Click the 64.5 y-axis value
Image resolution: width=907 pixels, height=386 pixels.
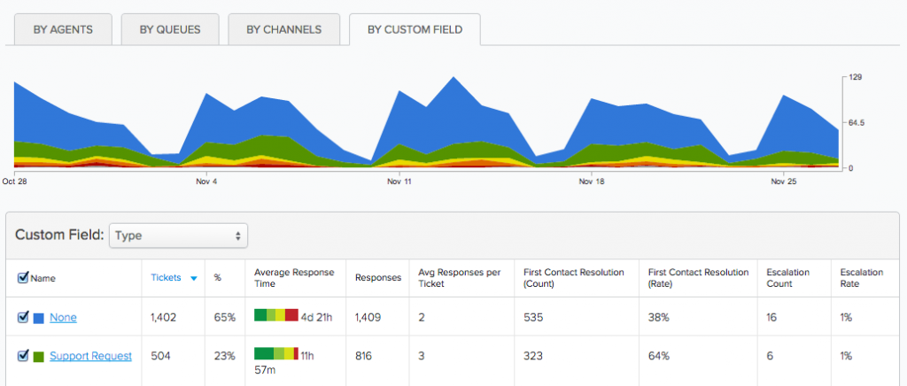tap(857, 122)
